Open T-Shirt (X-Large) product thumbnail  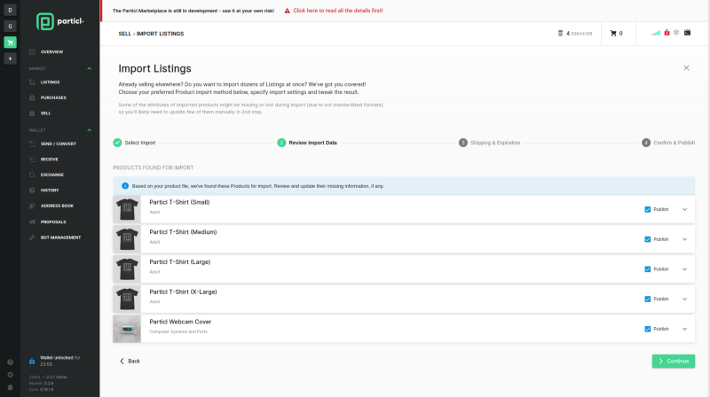(127, 299)
